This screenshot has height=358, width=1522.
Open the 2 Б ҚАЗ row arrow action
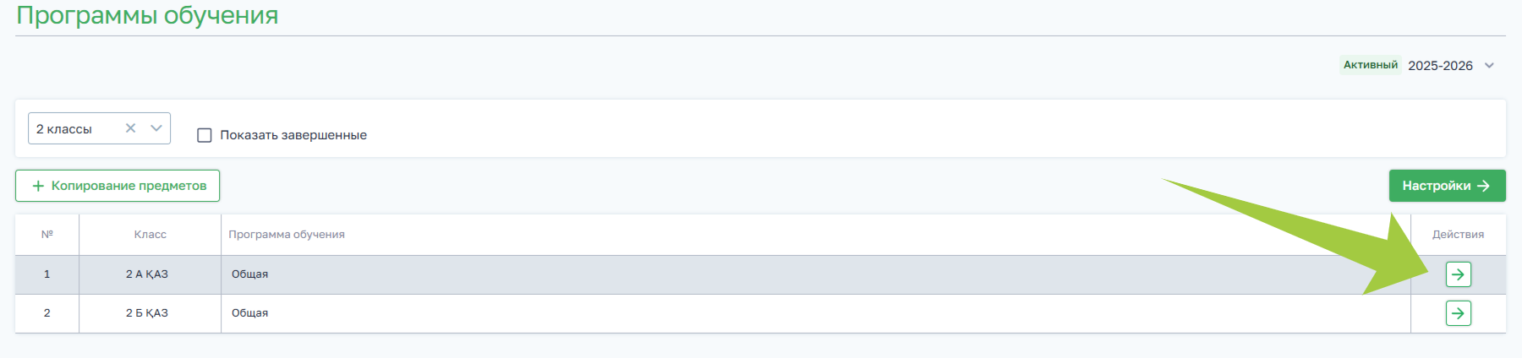(x=1458, y=313)
